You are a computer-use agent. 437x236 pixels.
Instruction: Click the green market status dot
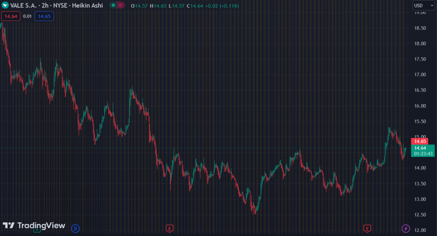tap(113, 5)
